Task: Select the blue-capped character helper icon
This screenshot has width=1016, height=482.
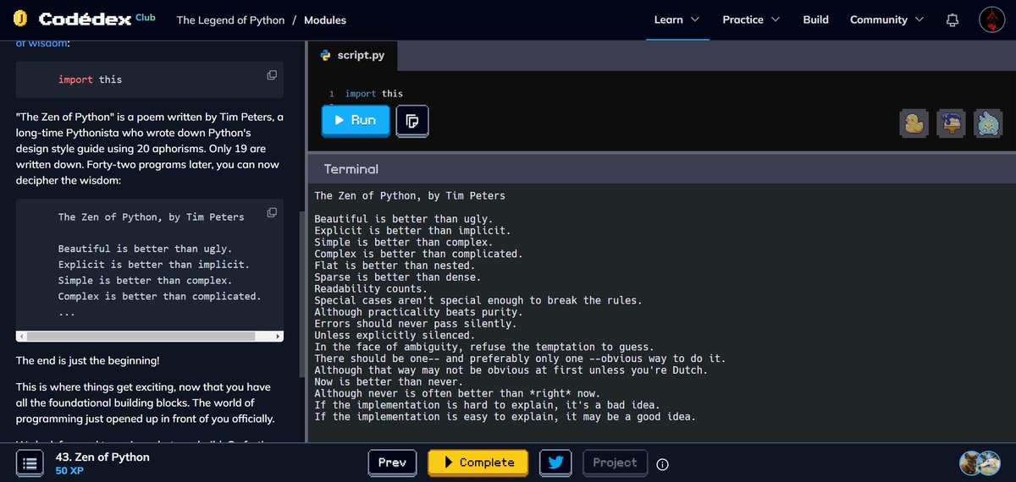Action: pos(951,123)
